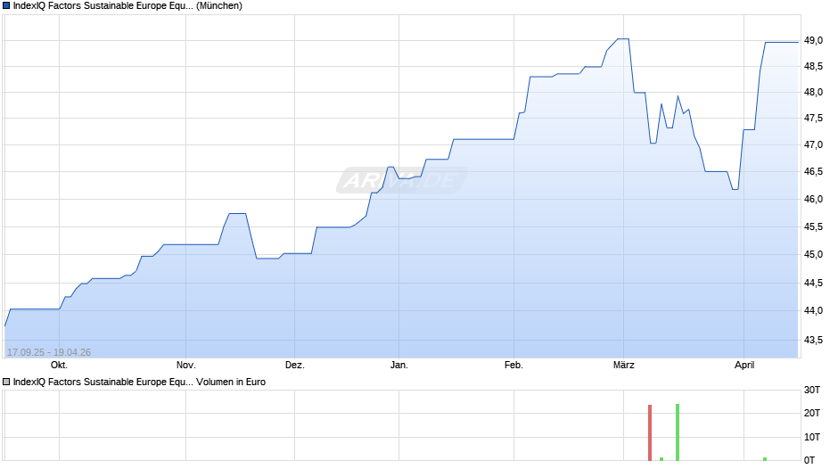Click the 48,0 price axis value
The image size is (838, 469).
click(813, 93)
